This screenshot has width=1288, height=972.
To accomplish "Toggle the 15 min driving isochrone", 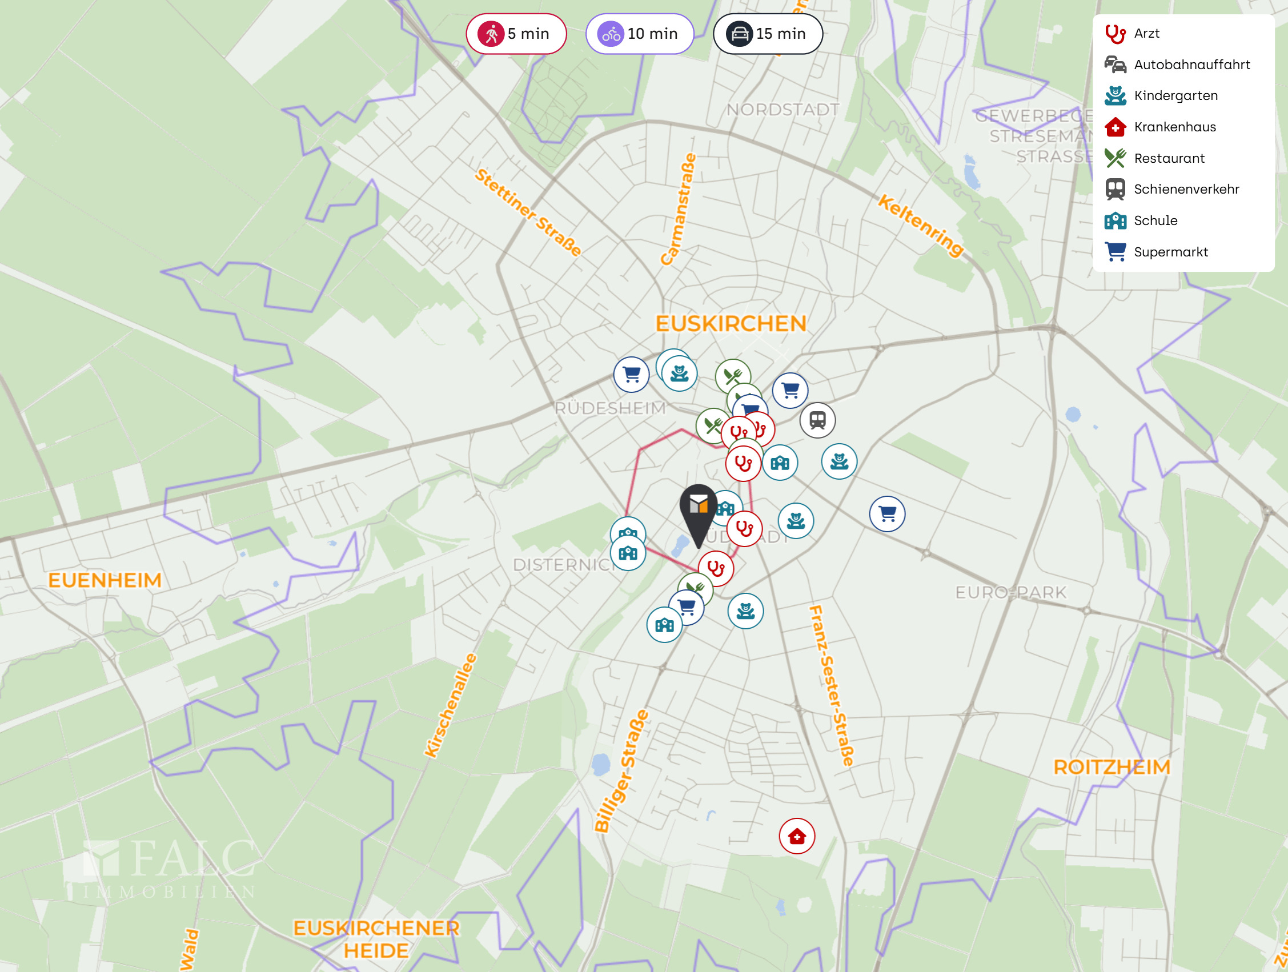I will click(x=768, y=34).
